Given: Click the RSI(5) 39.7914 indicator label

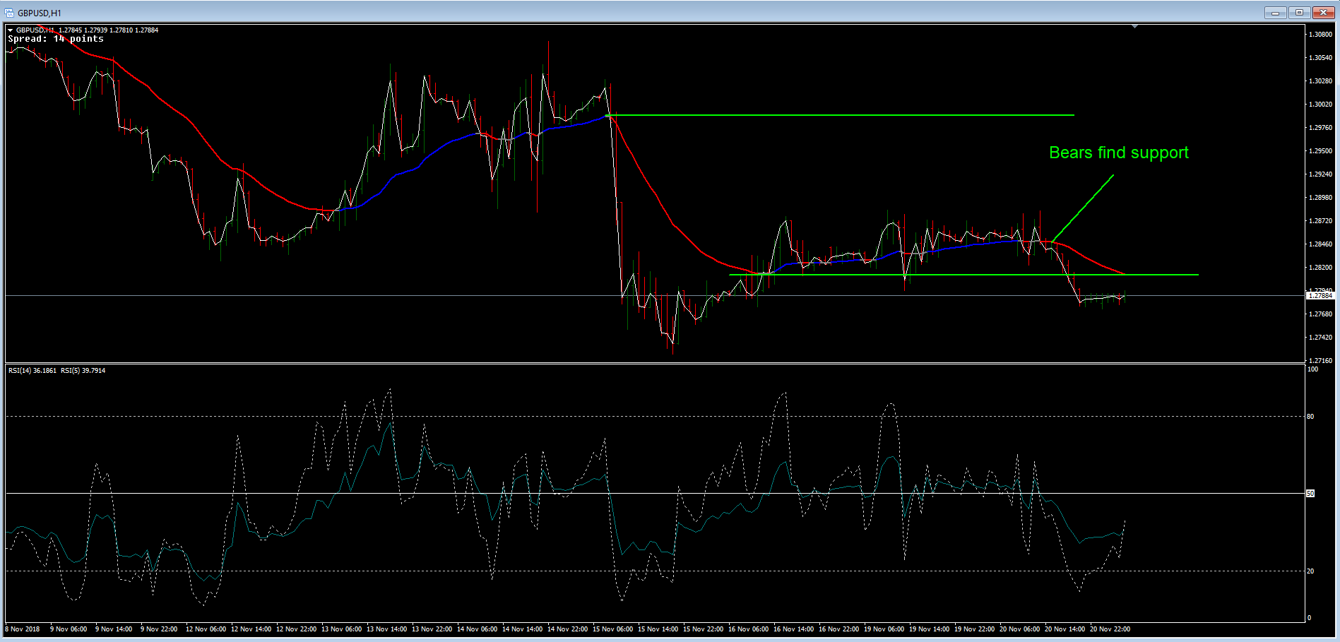Looking at the screenshot, I should (x=83, y=370).
